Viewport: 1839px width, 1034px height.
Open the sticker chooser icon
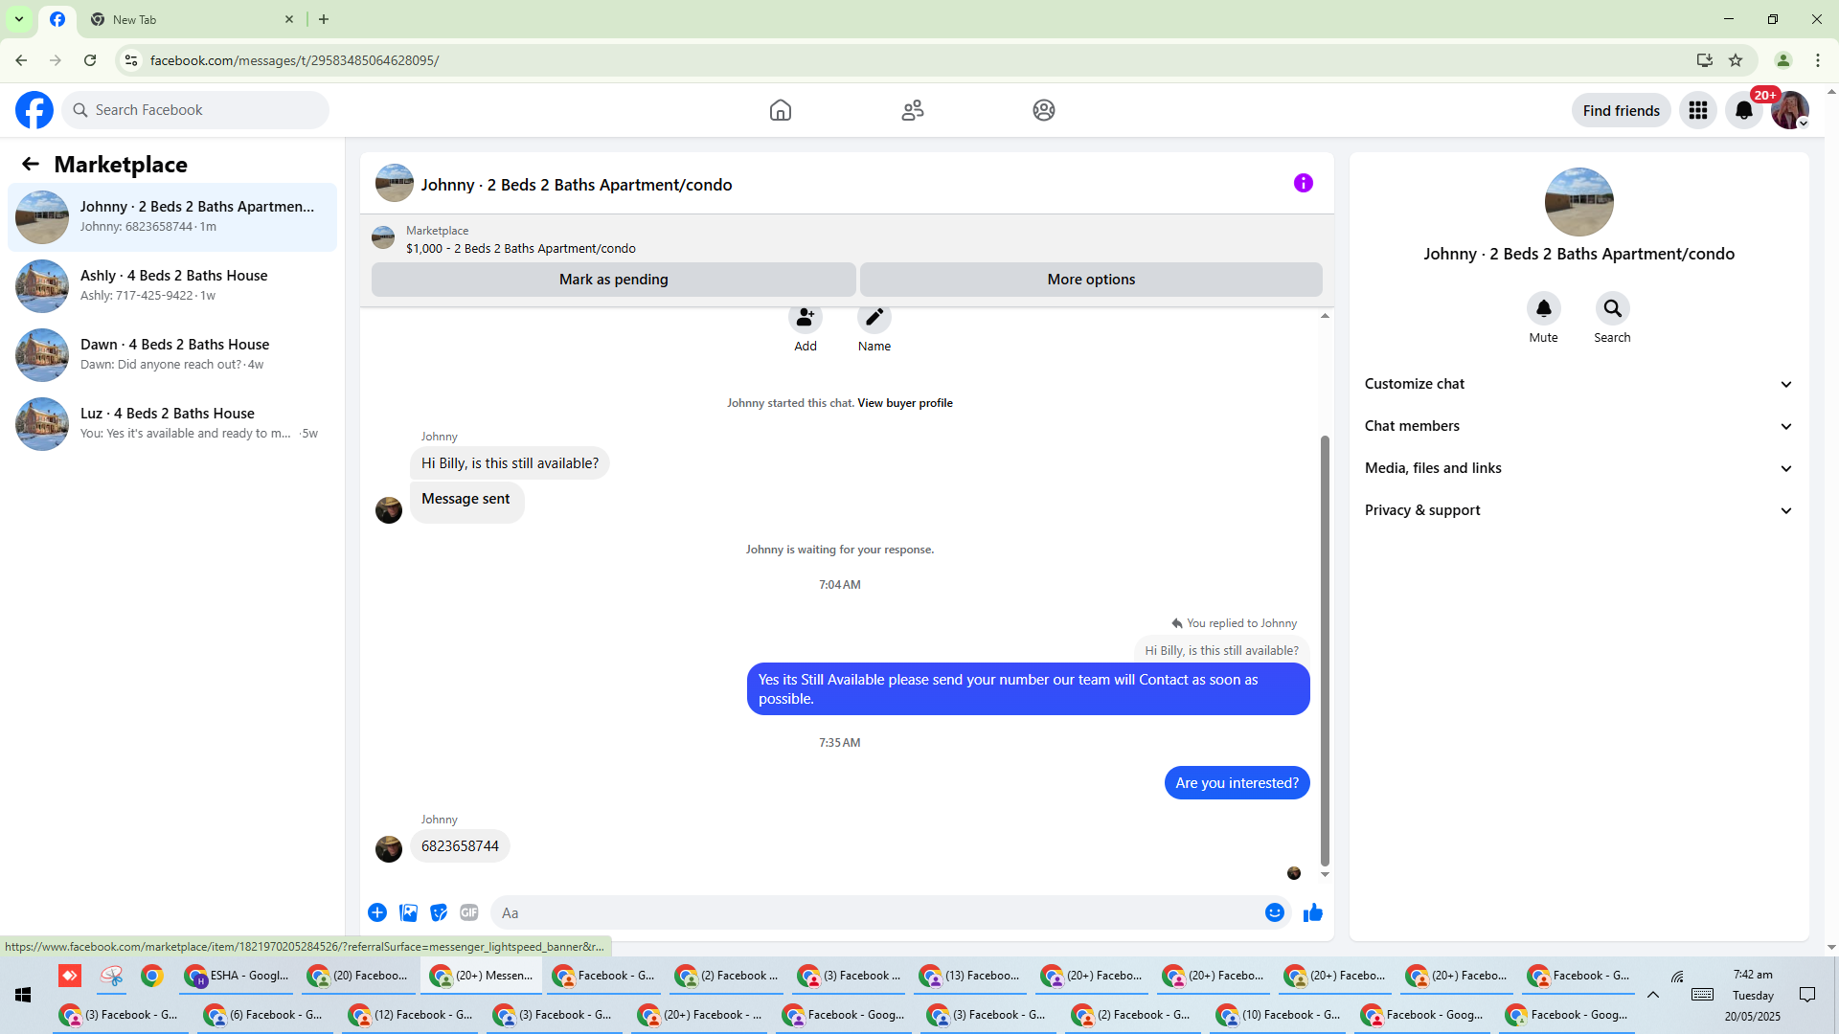point(439,912)
